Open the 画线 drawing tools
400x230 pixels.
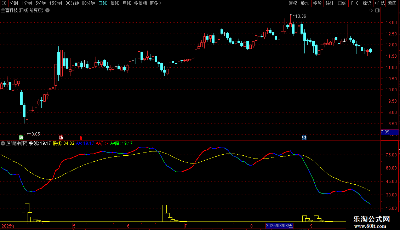coord(342,3)
